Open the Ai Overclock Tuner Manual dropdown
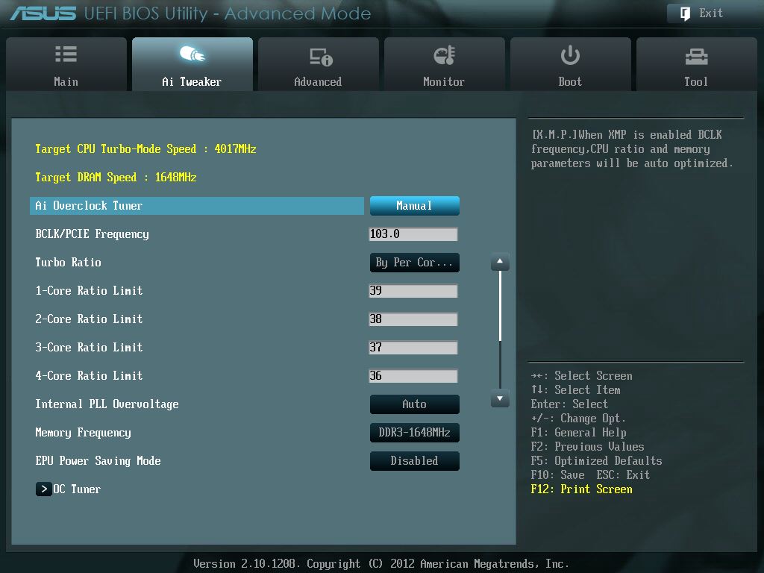This screenshot has height=573, width=764. (415, 206)
